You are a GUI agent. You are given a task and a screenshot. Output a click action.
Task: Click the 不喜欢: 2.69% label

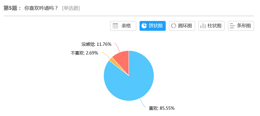point(84,53)
